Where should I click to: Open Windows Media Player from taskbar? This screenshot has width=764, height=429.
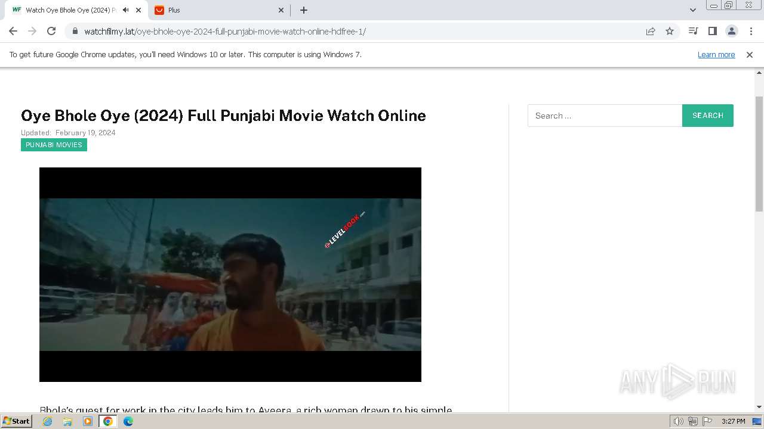(x=88, y=421)
